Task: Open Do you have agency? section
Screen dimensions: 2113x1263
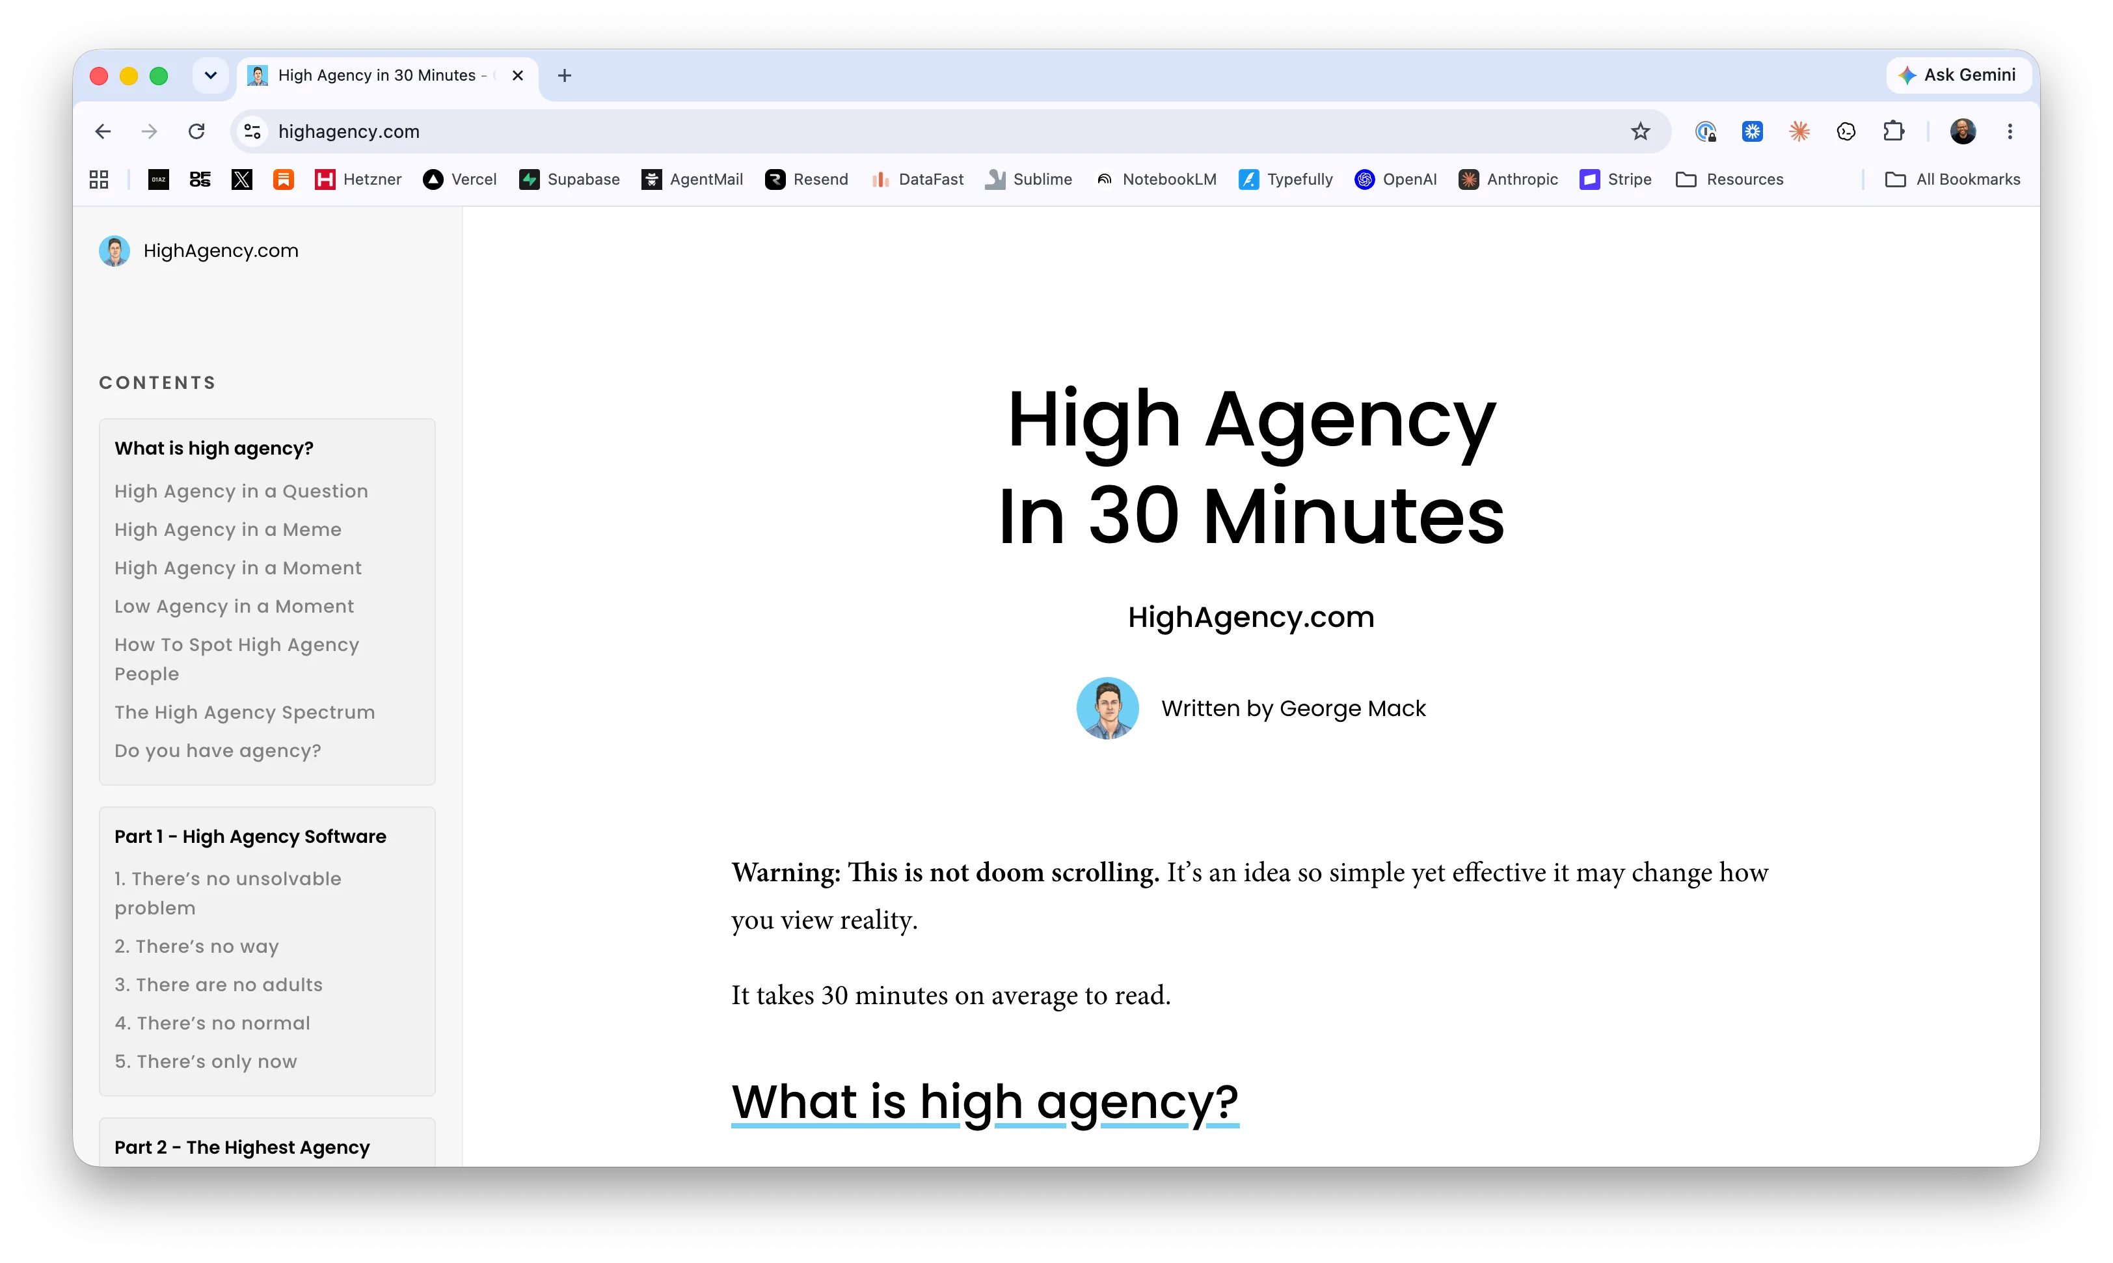Action: [217, 751]
